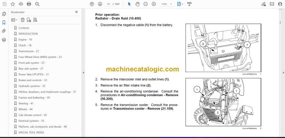Open Electrical systems - 55 bookmark
The image size is (285, 138).
[x=31, y=121]
